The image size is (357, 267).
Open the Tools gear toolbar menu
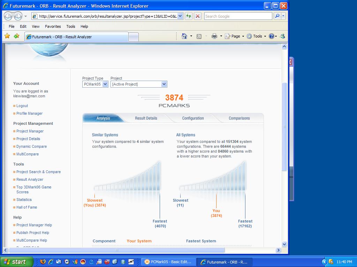click(x=256, y=36)
